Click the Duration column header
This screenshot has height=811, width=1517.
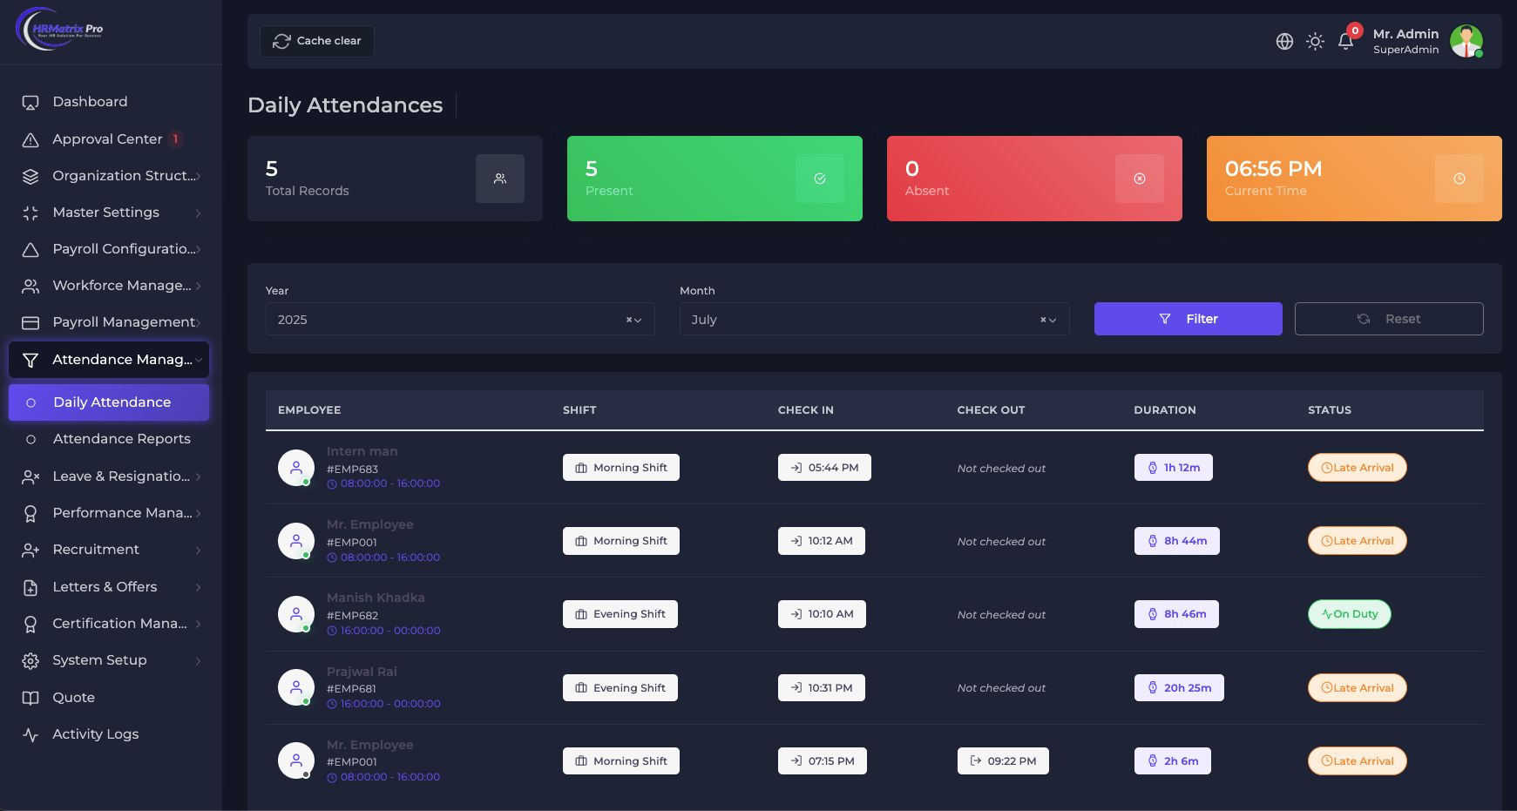pyautogui.click(x=1165, y=410)
